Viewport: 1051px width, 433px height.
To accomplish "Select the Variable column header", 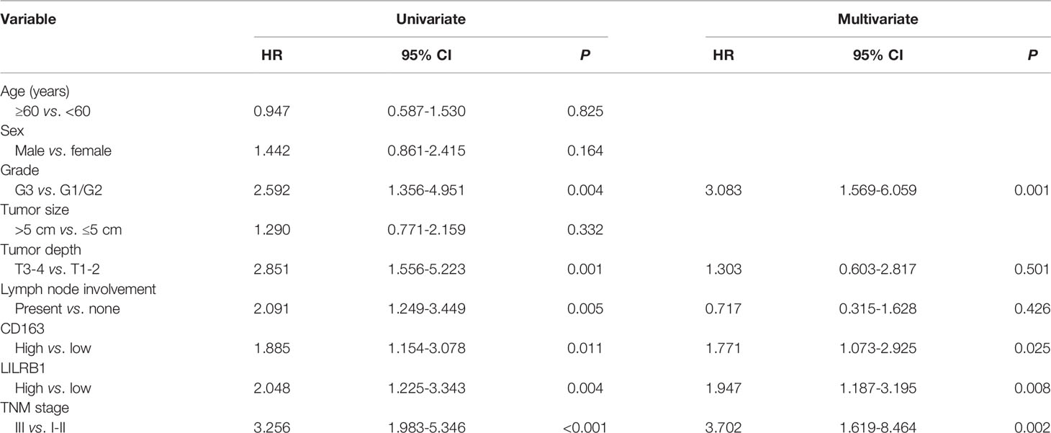I will (28, 19).
